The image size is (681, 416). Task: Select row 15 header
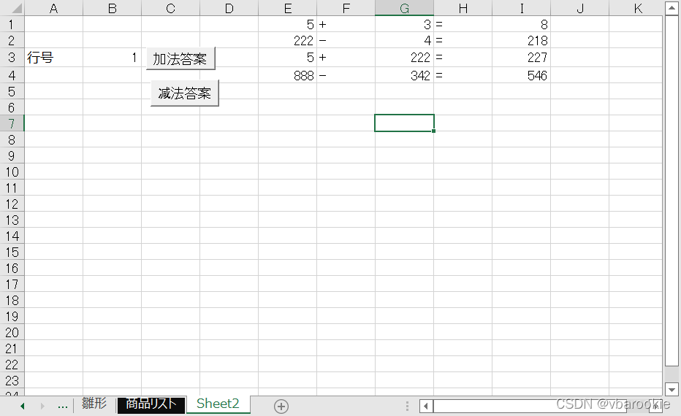(12, 252)
